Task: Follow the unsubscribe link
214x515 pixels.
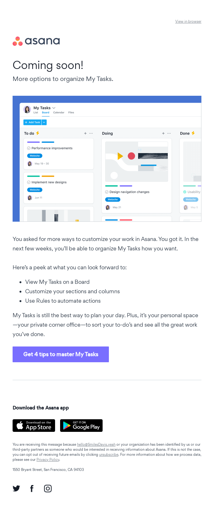Action: point(109,455)
